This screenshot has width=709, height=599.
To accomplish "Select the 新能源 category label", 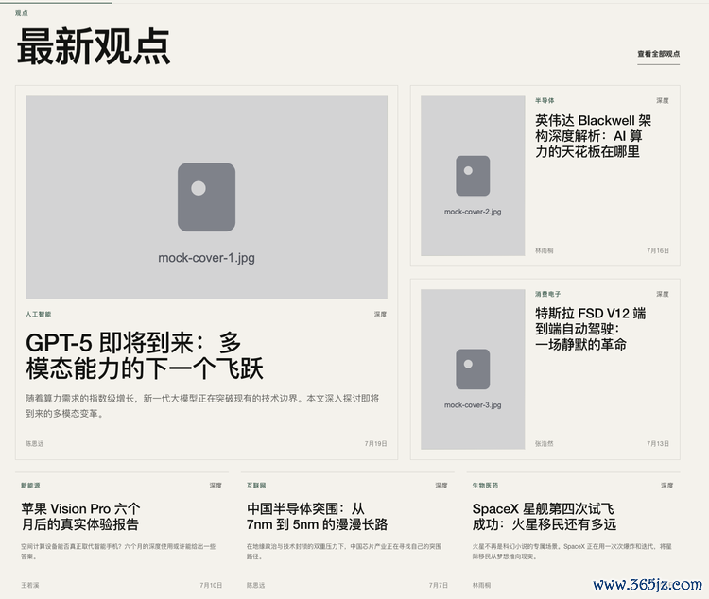I will (30, 486).
